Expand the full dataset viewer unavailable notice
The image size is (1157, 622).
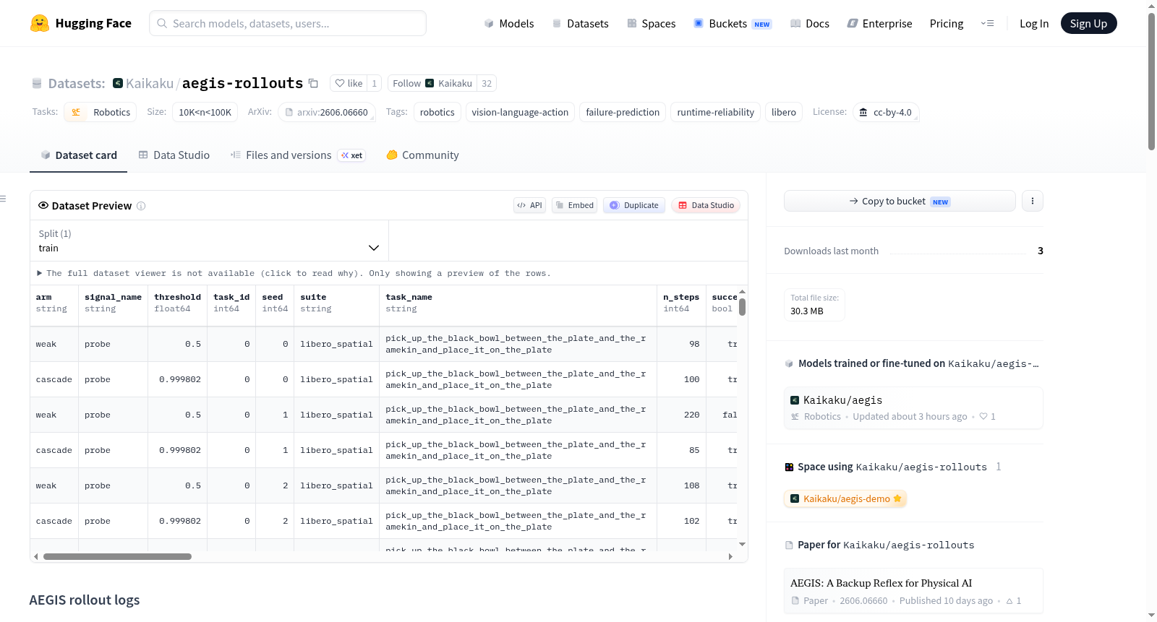click(294, 273)
